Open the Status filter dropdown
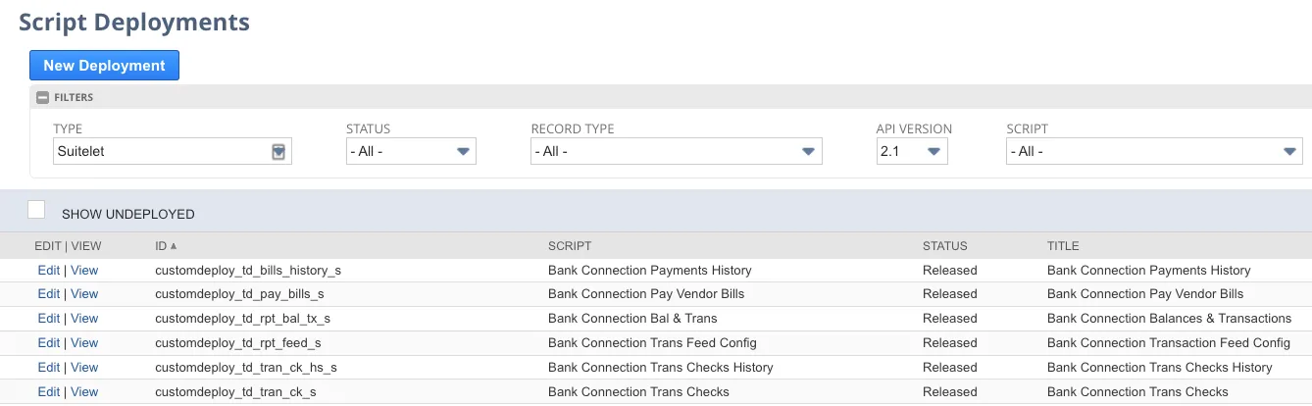 (411, 151)
